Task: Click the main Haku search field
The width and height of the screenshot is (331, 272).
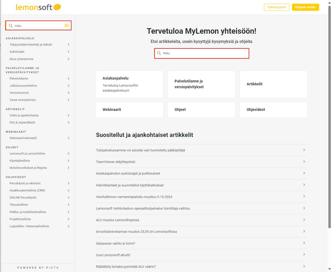Action: click(x=202, y=53)
